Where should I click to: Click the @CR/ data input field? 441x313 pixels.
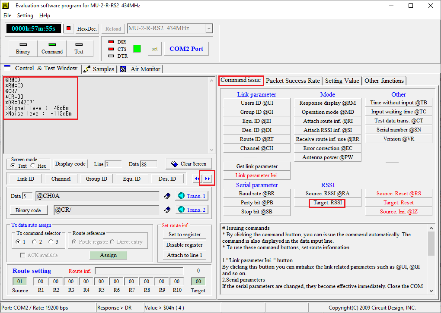point(107,210)
